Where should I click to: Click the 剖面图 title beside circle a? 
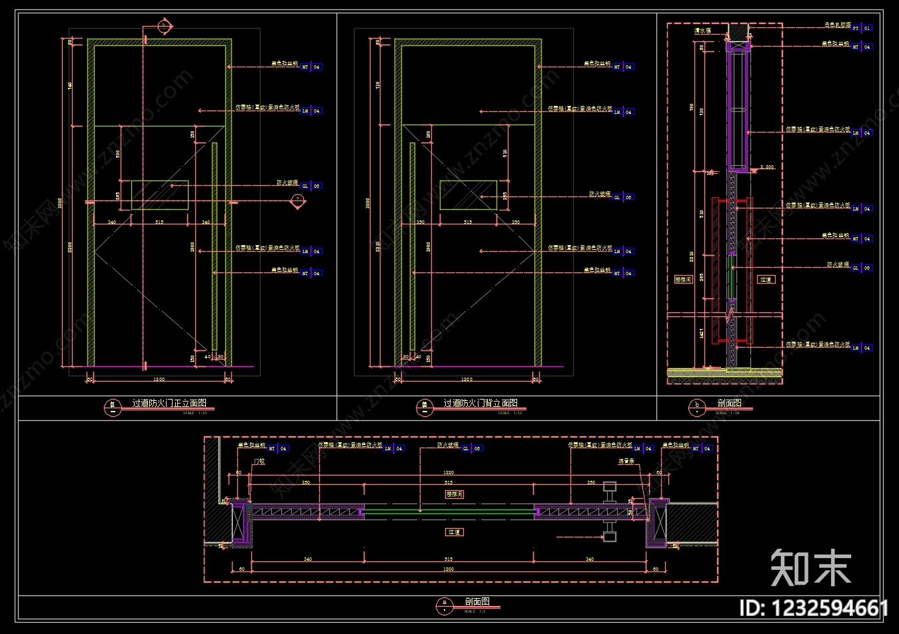(x=477, y=601)
